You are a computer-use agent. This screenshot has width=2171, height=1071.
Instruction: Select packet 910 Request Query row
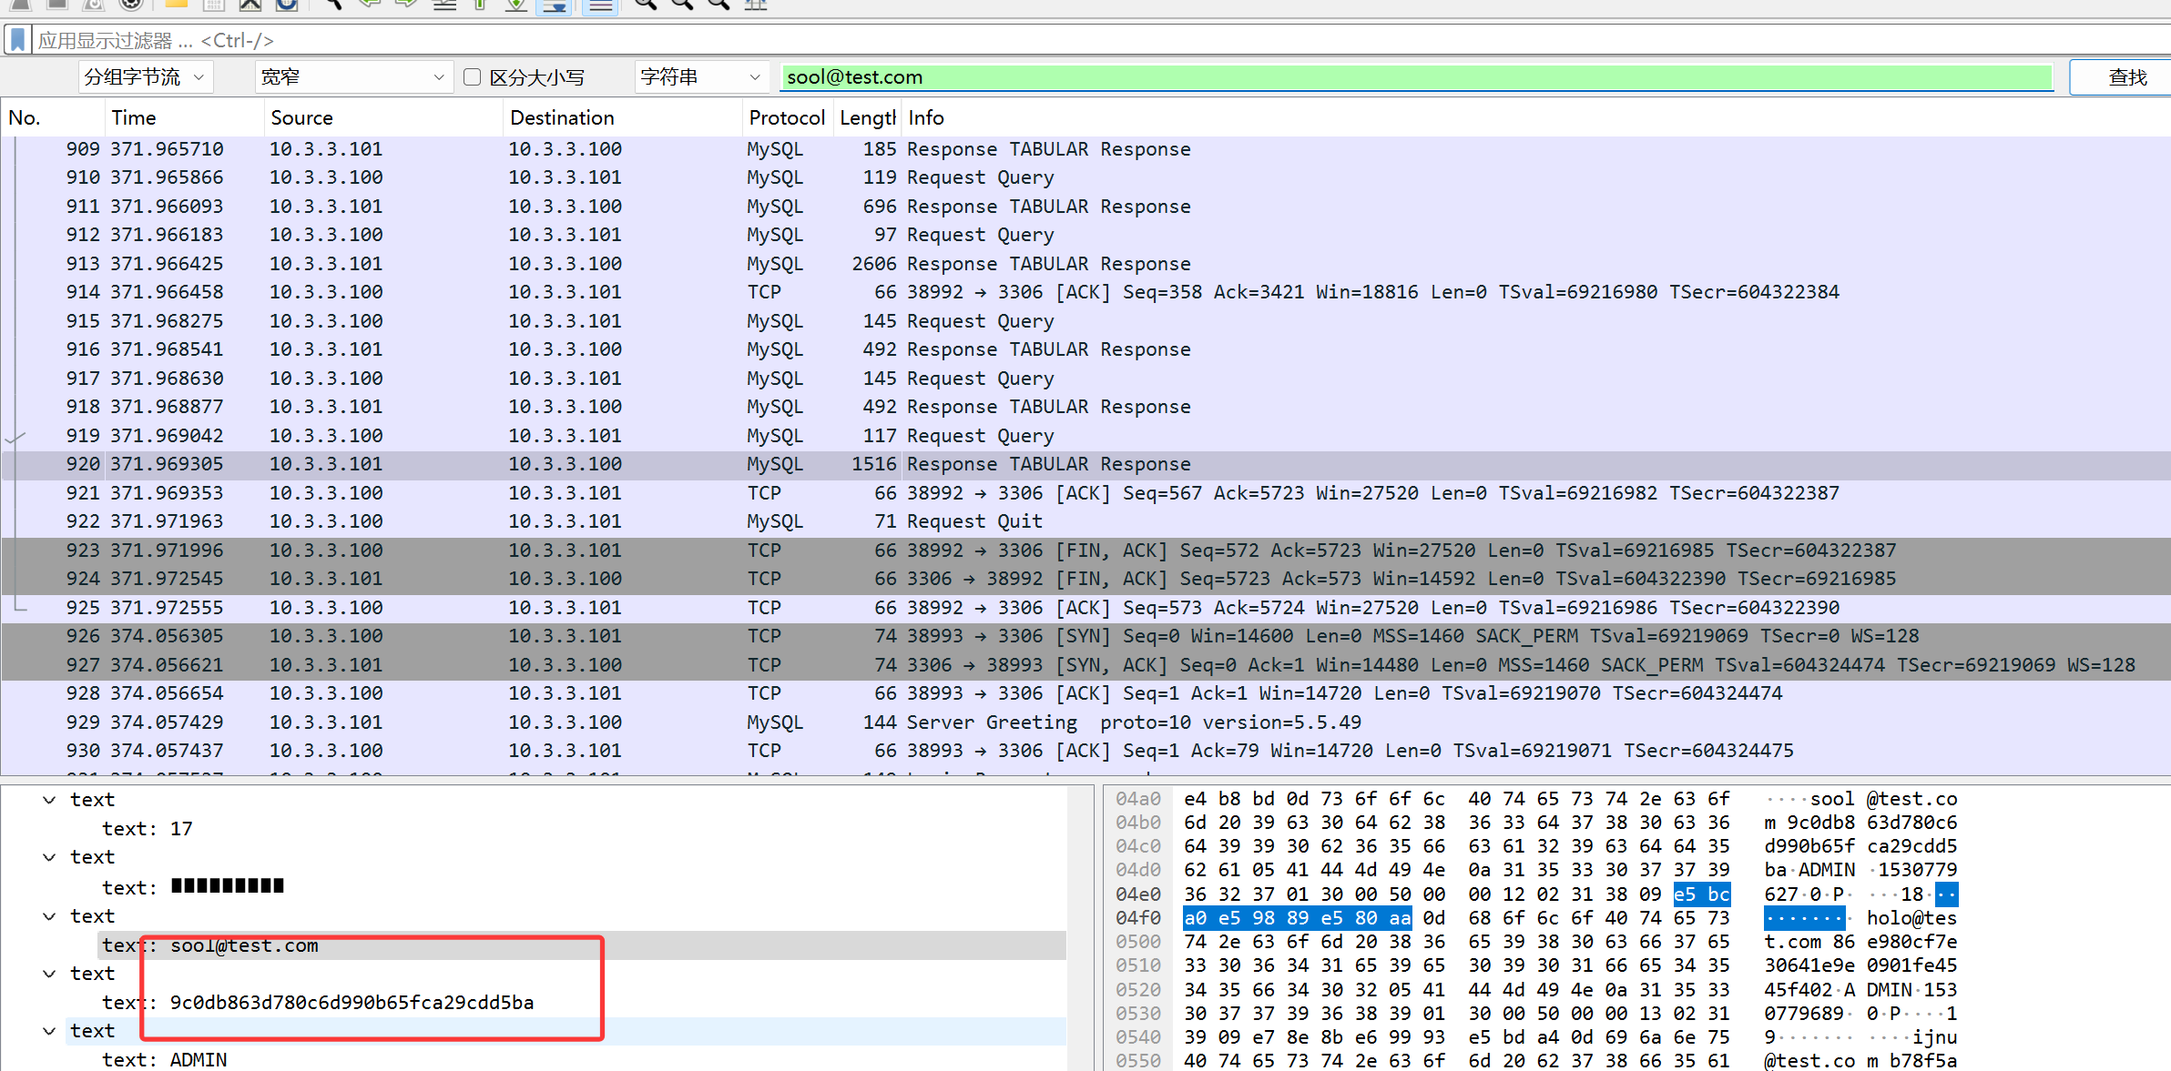coord(1085,177)
